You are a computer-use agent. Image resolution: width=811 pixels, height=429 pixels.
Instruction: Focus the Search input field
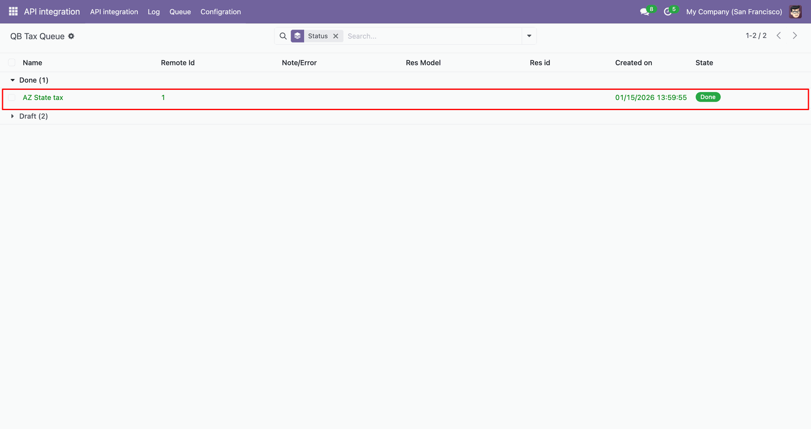[433, 36]
